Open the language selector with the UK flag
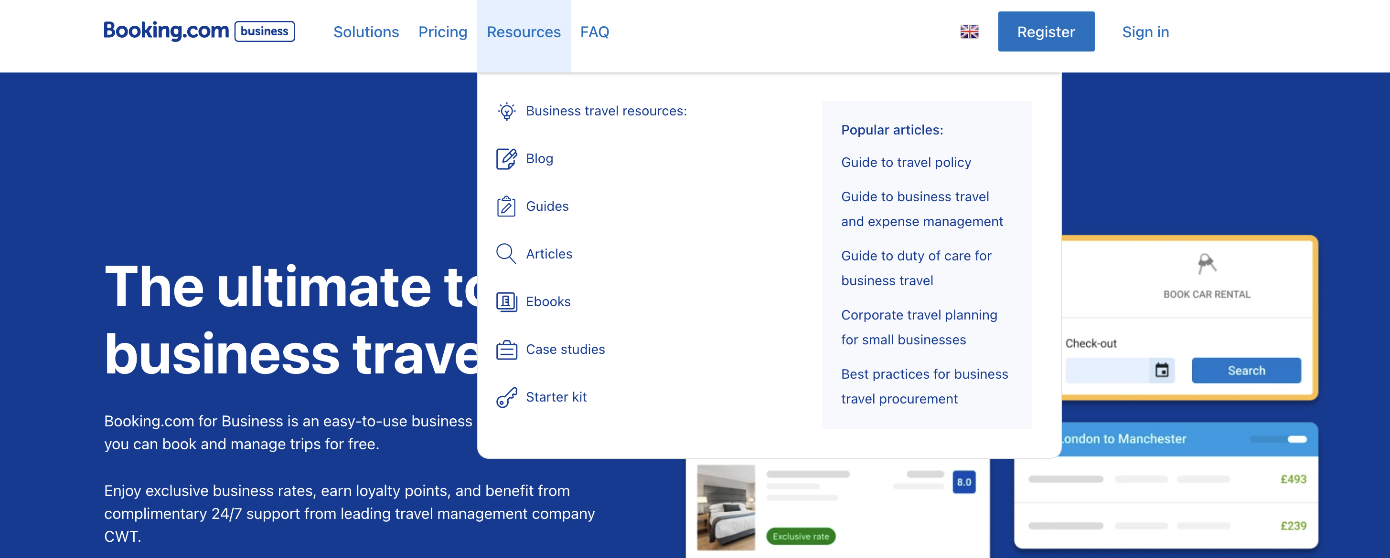The height and width of the screenshot is (558, 1390). (x=970, y=32)
